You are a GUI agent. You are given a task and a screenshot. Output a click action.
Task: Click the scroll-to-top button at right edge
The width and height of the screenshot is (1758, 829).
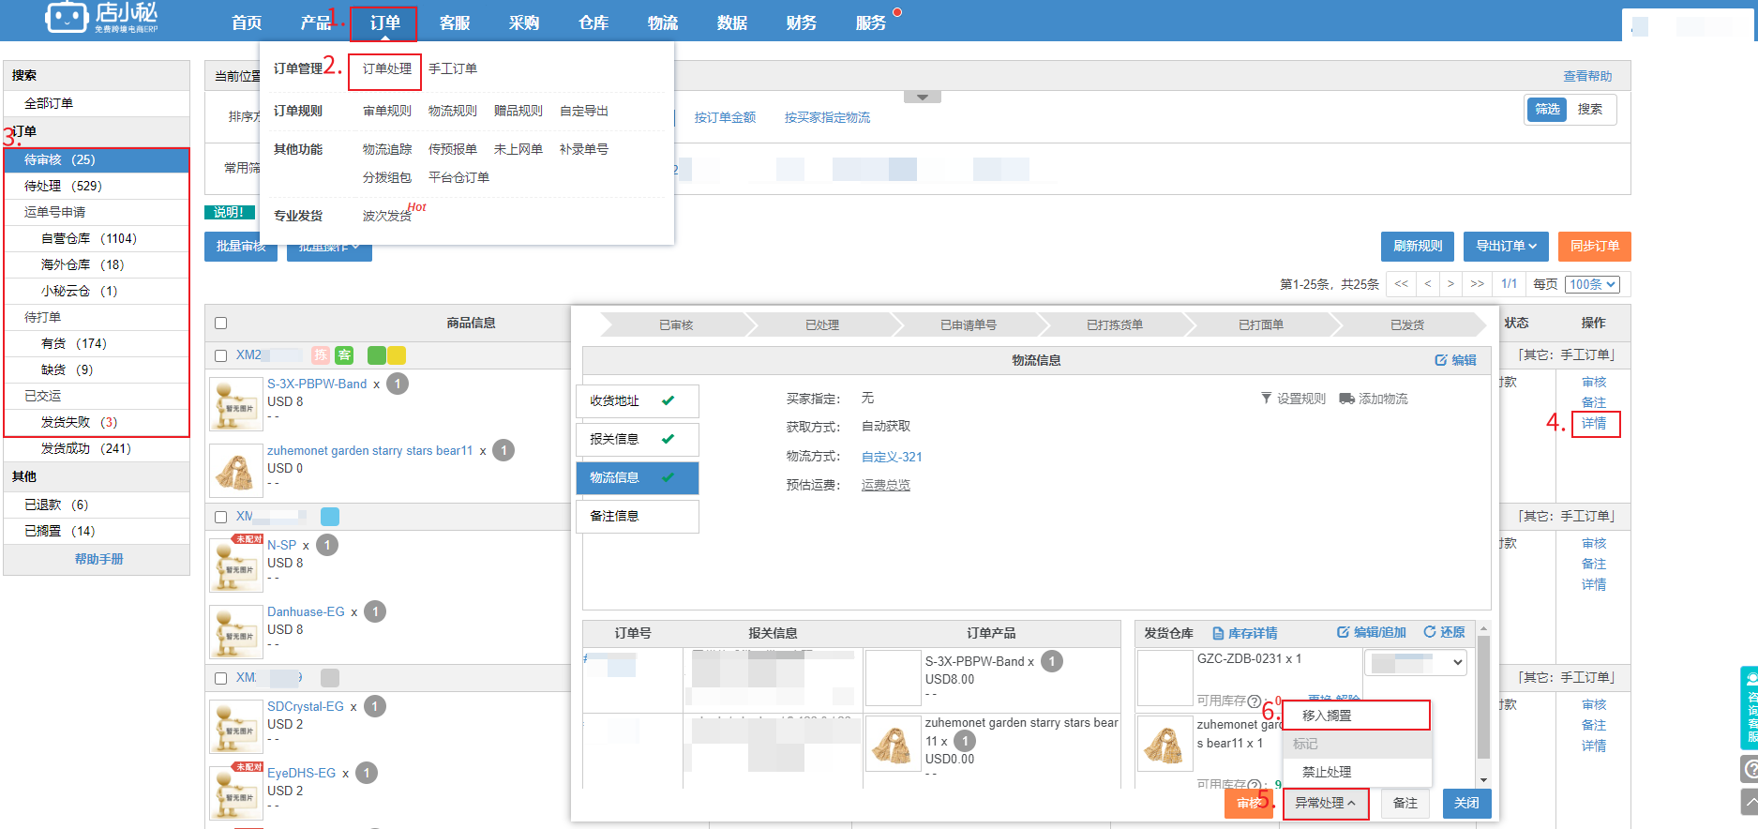[x=1750, y=803]
